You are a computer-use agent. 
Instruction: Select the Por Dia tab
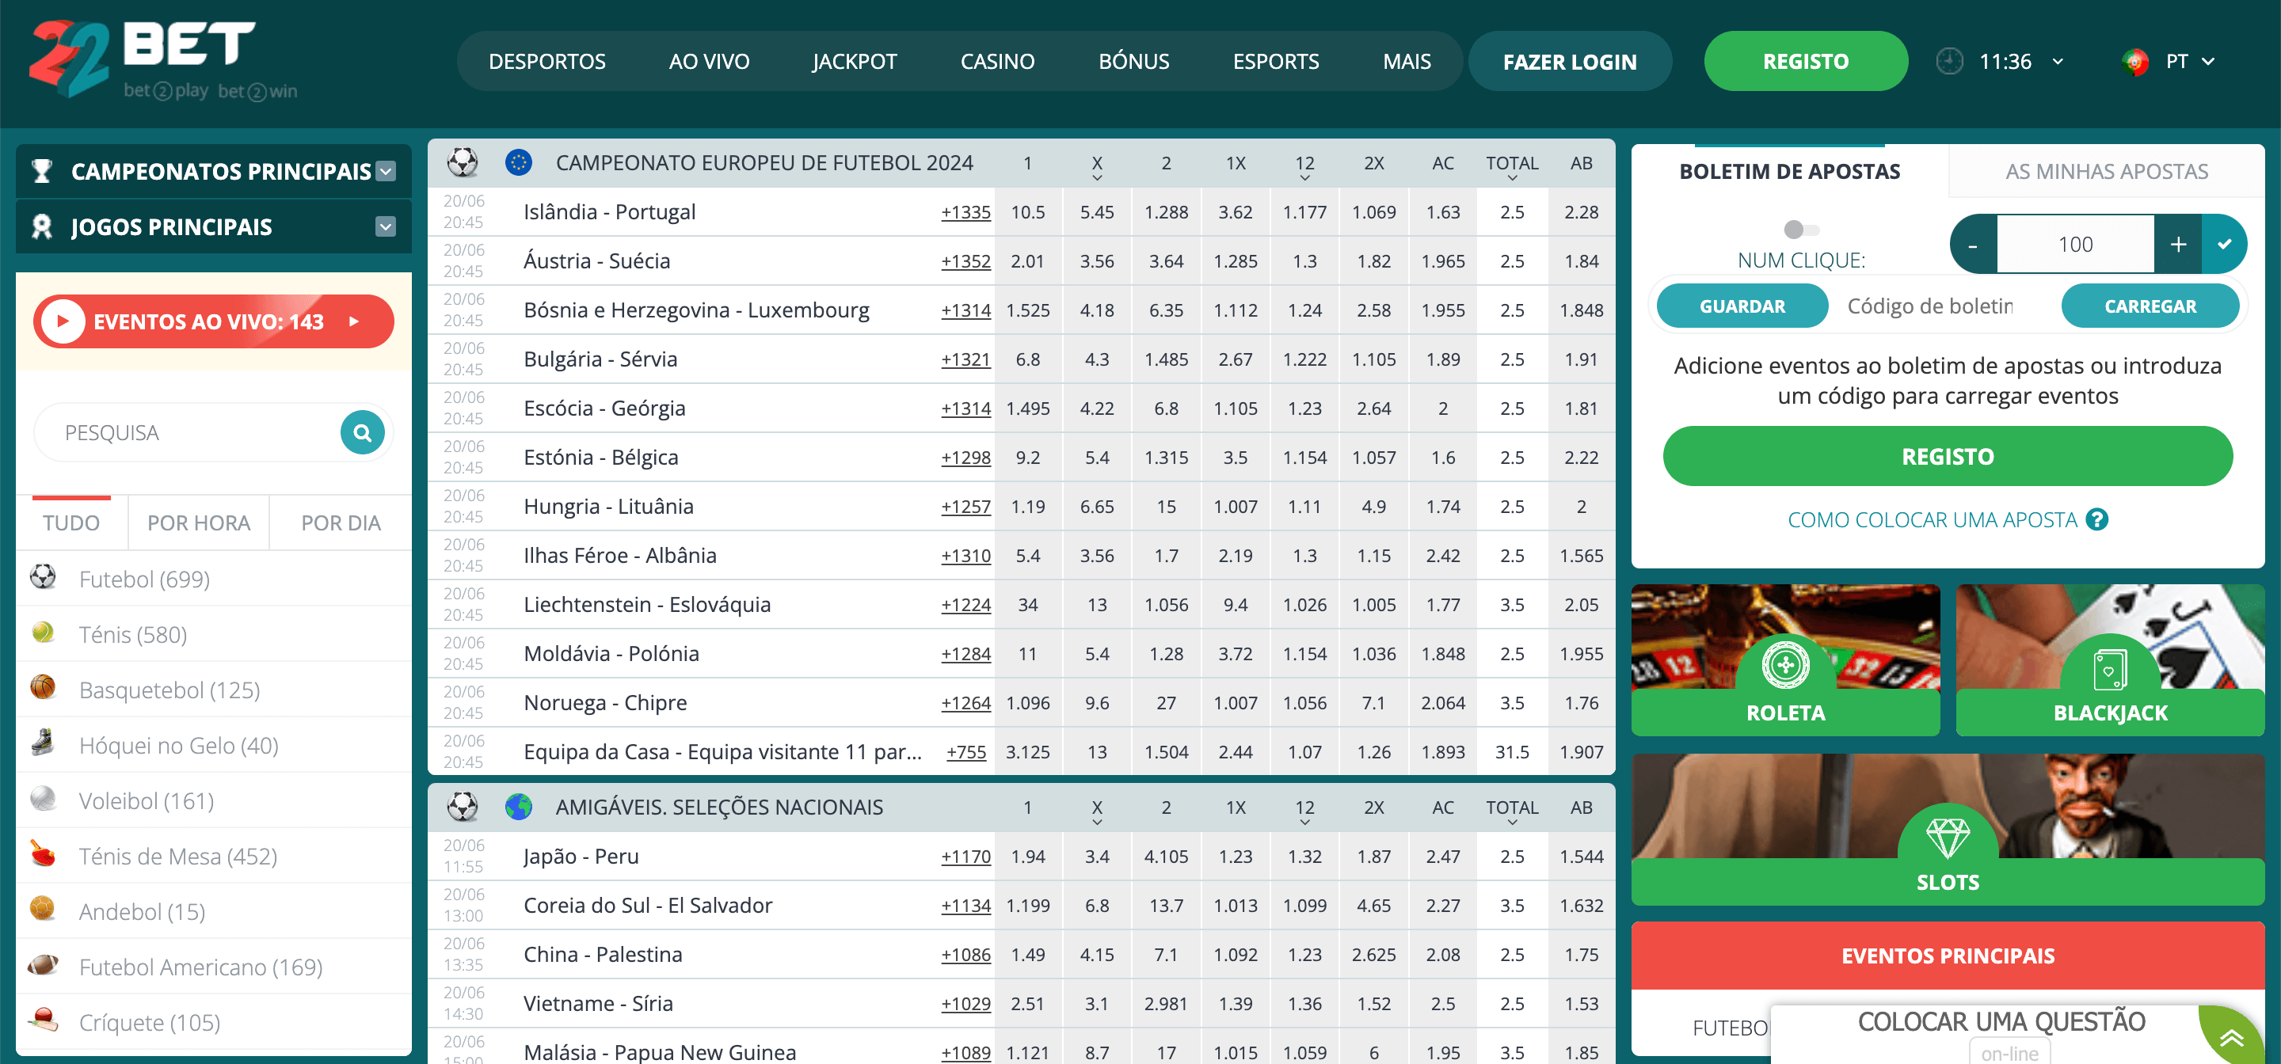point(341,523)
